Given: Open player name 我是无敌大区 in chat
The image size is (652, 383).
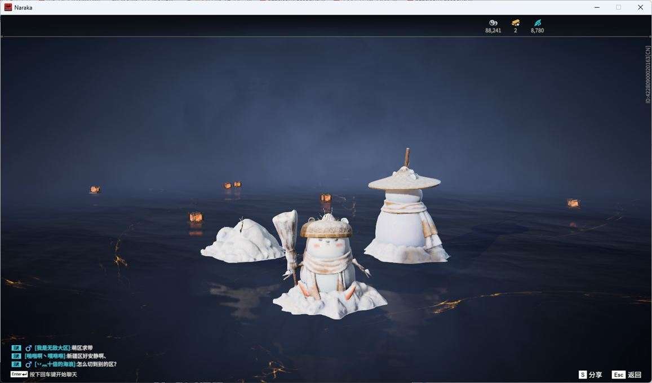Looking at the screenshot, I should pos(52,348).
